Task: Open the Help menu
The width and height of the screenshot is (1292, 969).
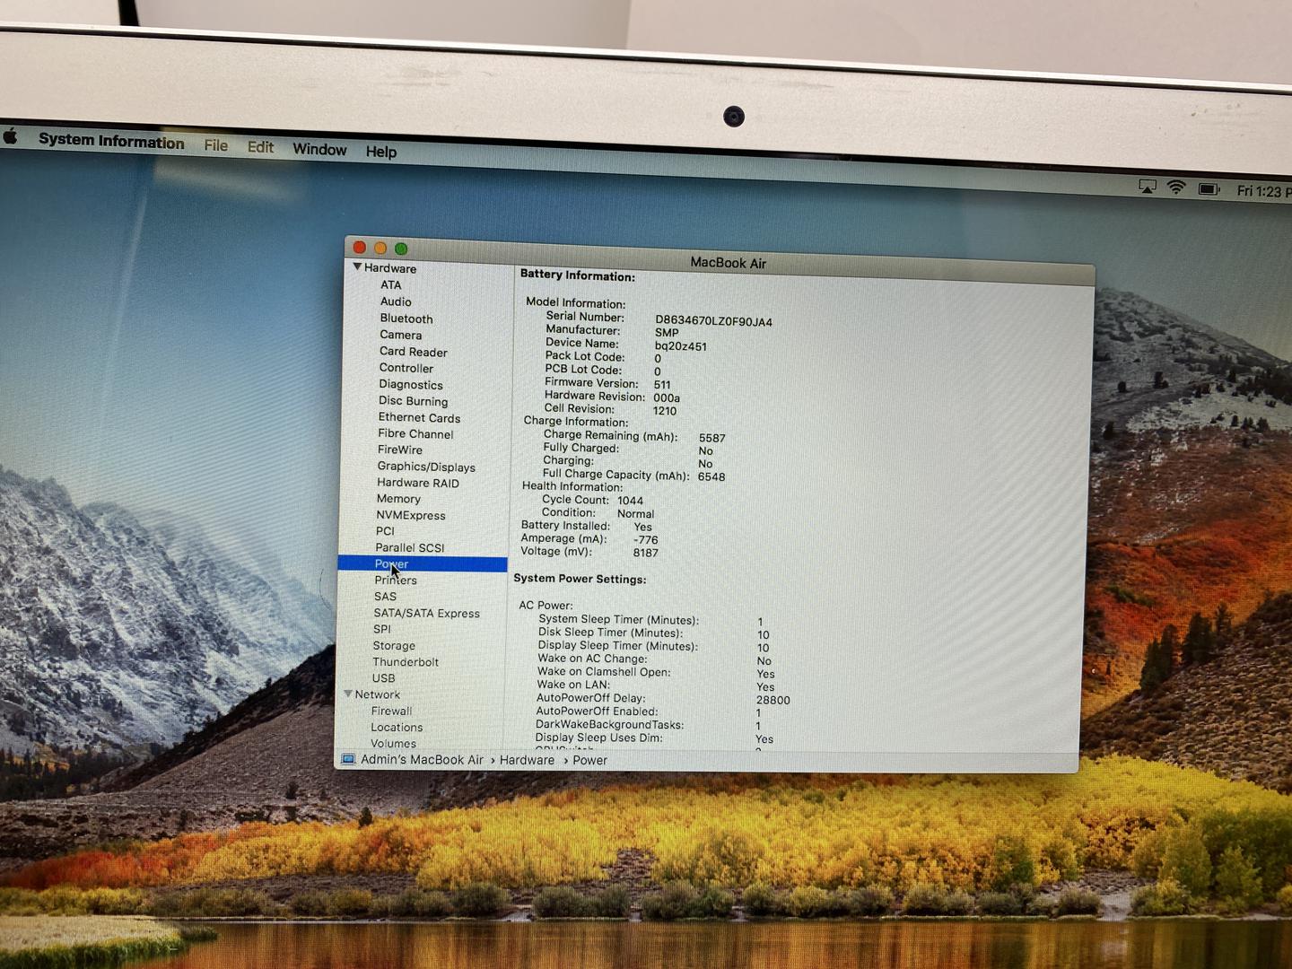Action: tap(380, 152)
